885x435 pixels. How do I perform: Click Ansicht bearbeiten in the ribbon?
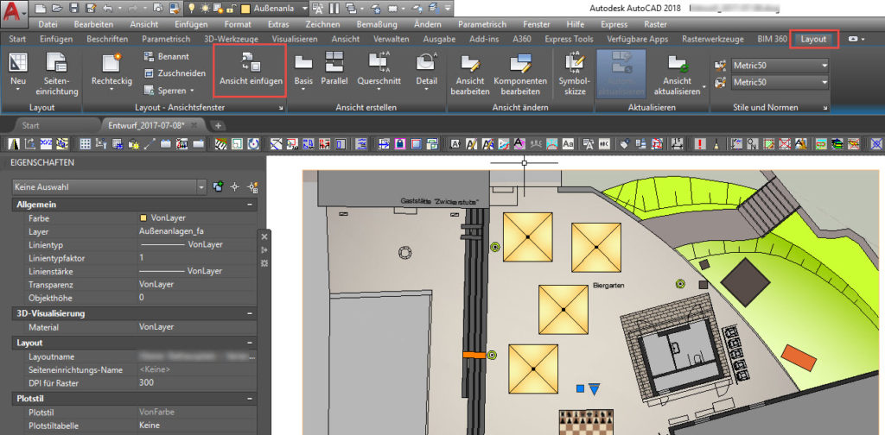point(470,73)
